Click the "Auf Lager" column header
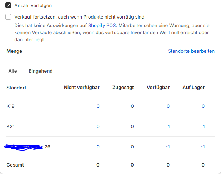Viewport: 221px width, 174px height. point(193,88)
